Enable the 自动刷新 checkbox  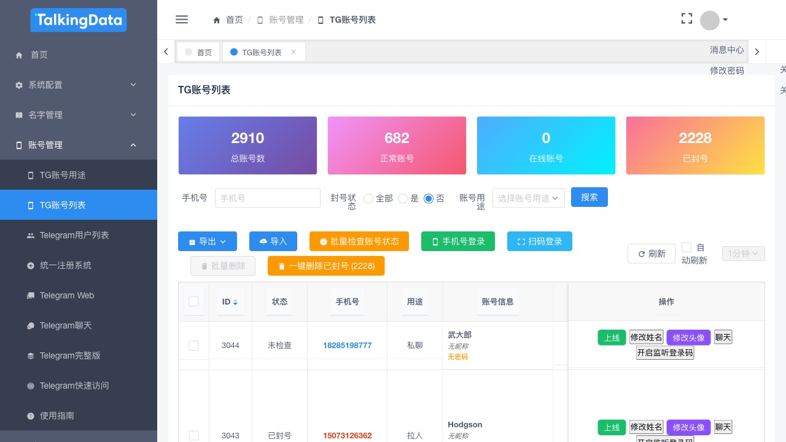tap(687, 247)
